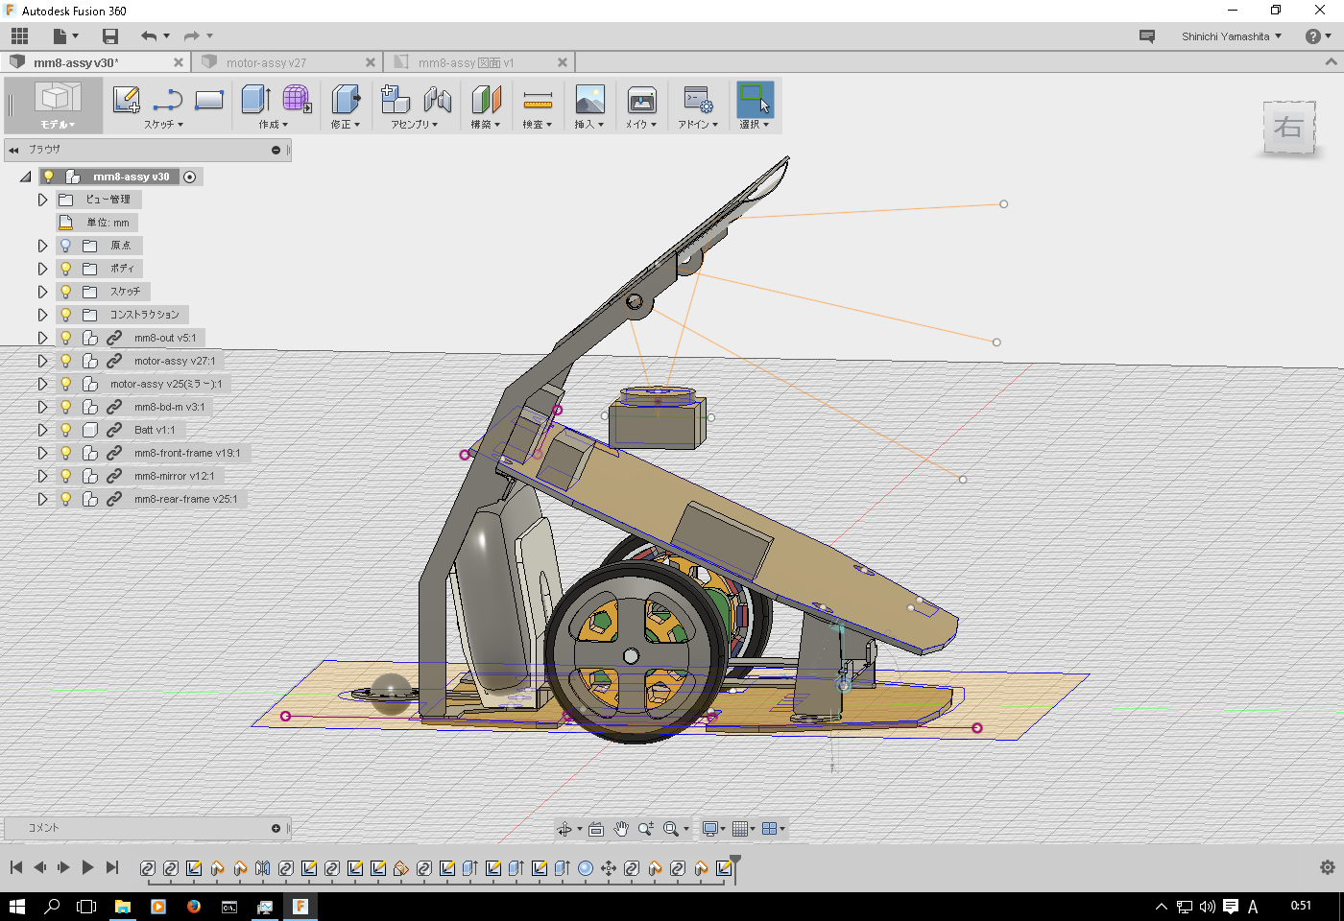Open File Explorer from the taskbar
The height and width of the screenshot is (921, 1344).
(x=123, y=906)
